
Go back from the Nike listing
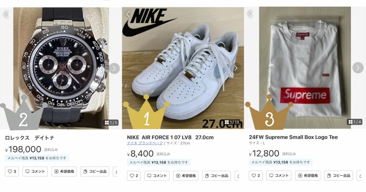click(x=128, y=14)
